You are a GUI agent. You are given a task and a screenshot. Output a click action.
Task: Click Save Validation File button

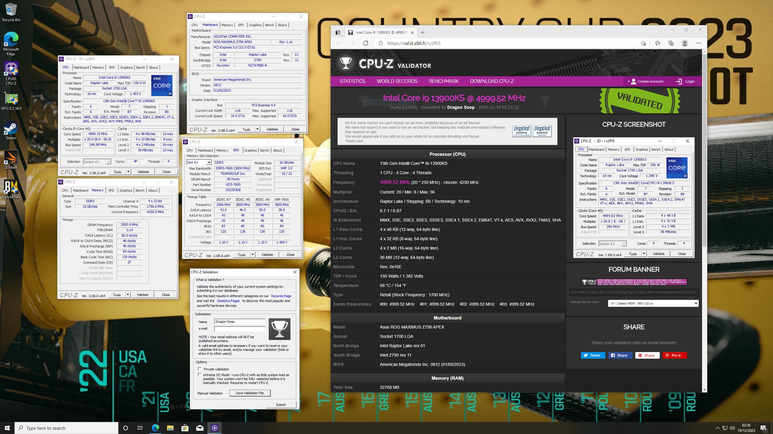(250, 393)
